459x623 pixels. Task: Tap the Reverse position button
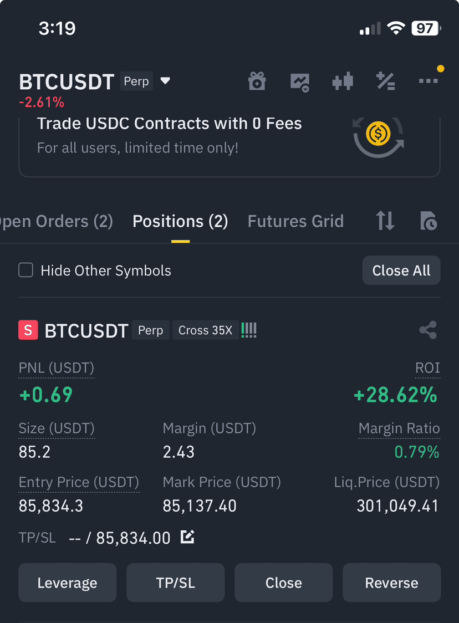click(x=392, y=583)
